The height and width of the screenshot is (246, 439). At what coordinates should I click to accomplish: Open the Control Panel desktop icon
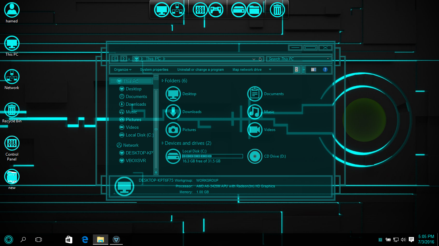(12, 143)
